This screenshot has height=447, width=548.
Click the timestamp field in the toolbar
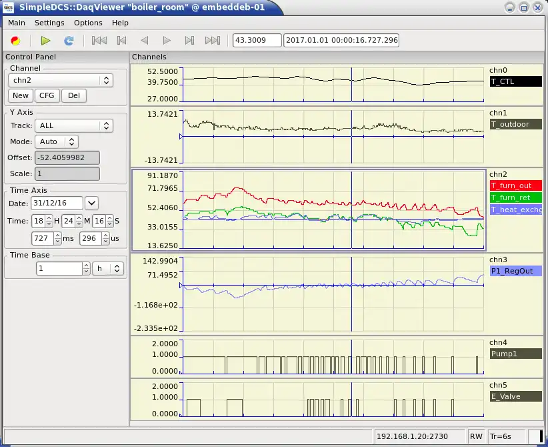pyautogui.click(x=341, y=41)
